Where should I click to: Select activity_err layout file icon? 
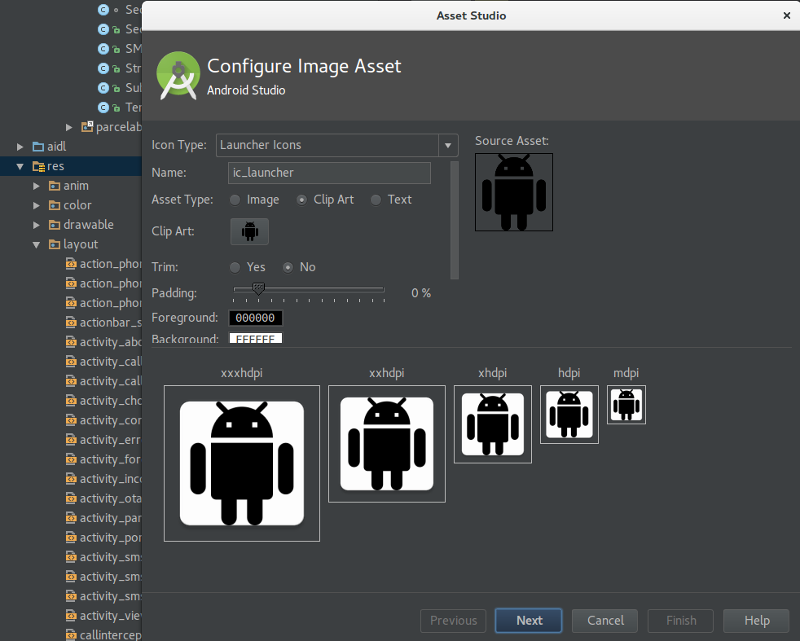click(x=71, y=440)
